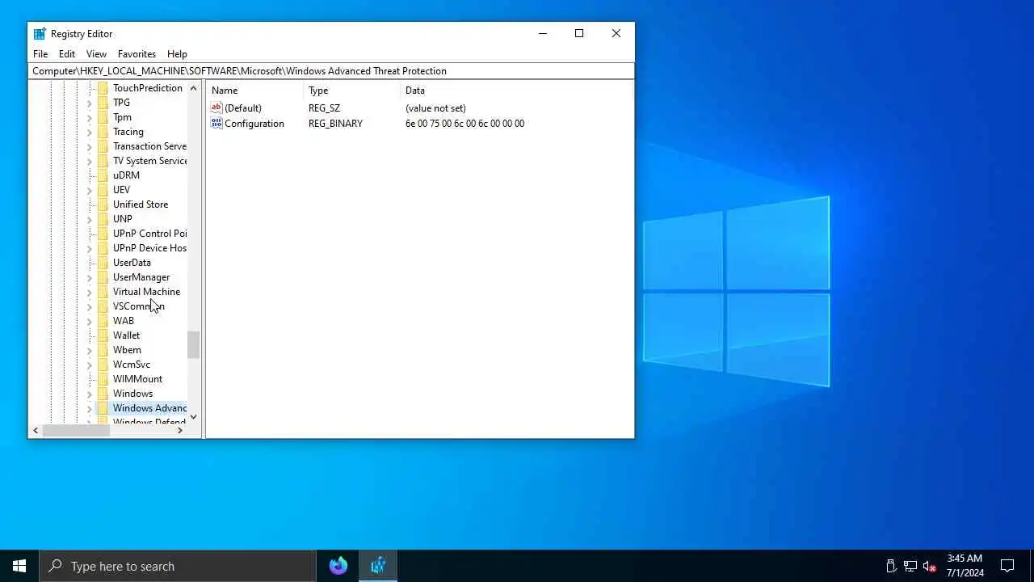1034x582 pixels.
Task: Click the WcmSvc folder icon
Action: [x=103, y=365]
